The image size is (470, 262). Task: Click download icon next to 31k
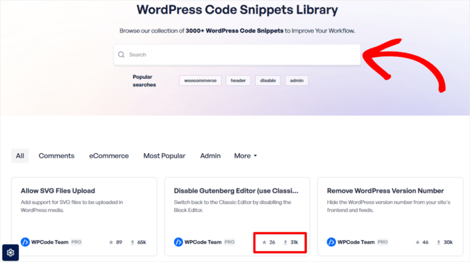click(x=285, y=242)
